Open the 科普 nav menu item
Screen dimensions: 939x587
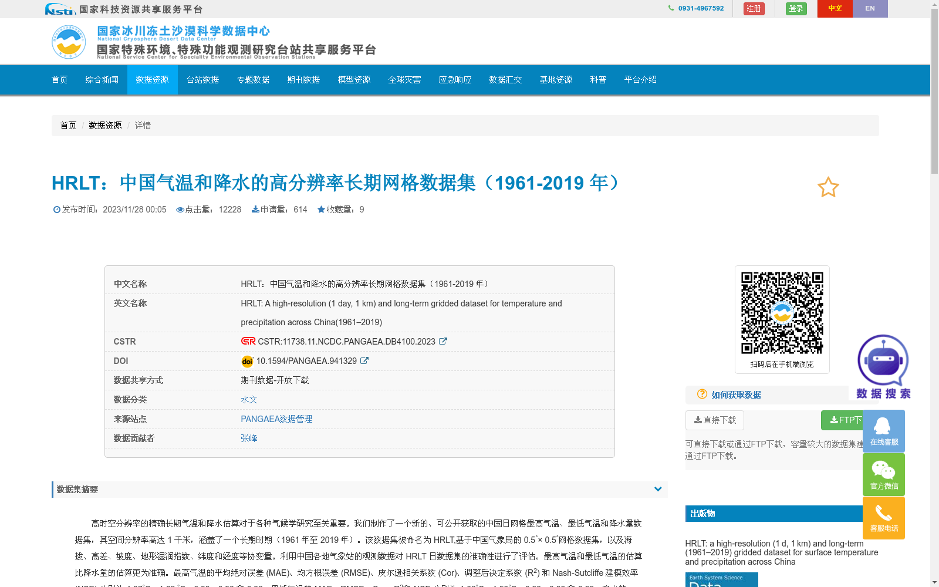click(x=599, y=80)
